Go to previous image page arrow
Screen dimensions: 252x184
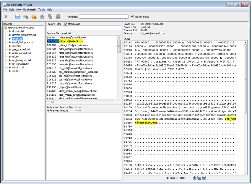point(194,178)
